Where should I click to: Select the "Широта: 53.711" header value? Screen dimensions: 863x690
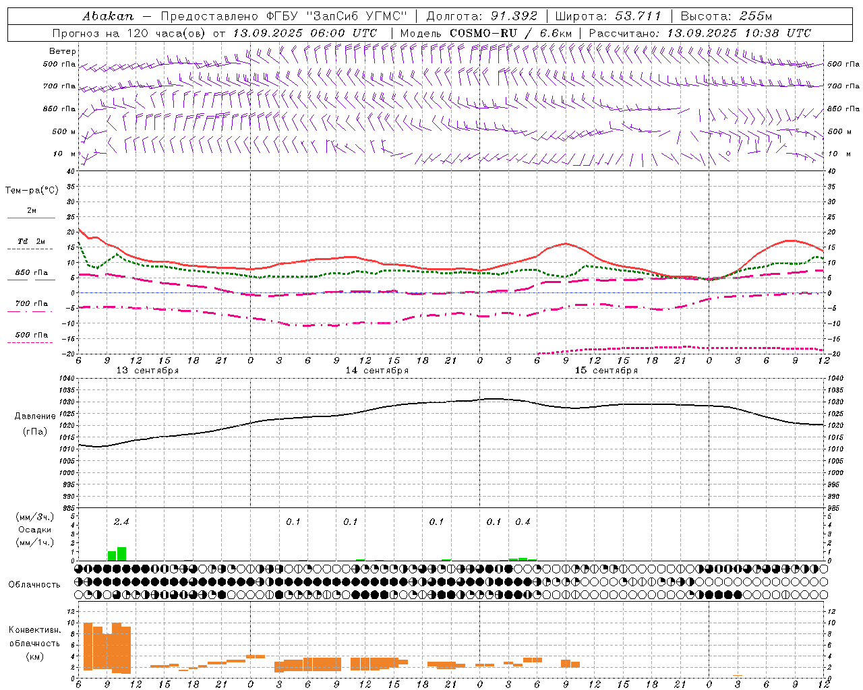coord(608,16)
